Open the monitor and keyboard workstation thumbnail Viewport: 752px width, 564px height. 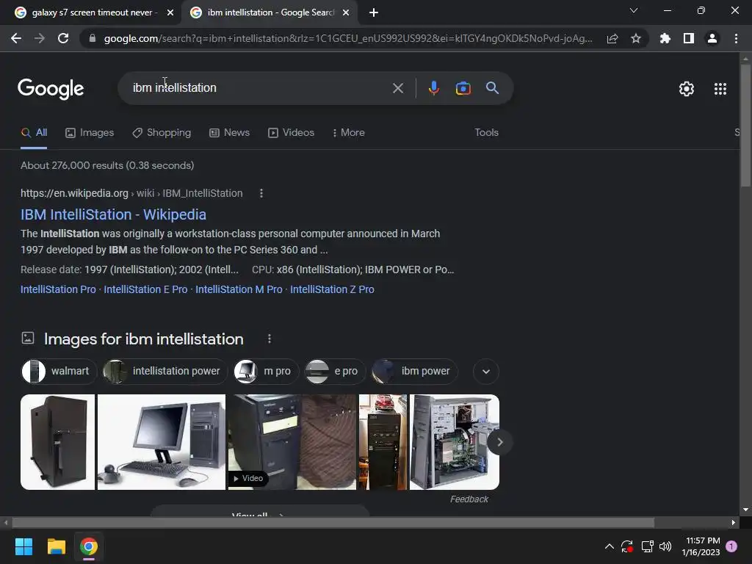coord(161,442)
